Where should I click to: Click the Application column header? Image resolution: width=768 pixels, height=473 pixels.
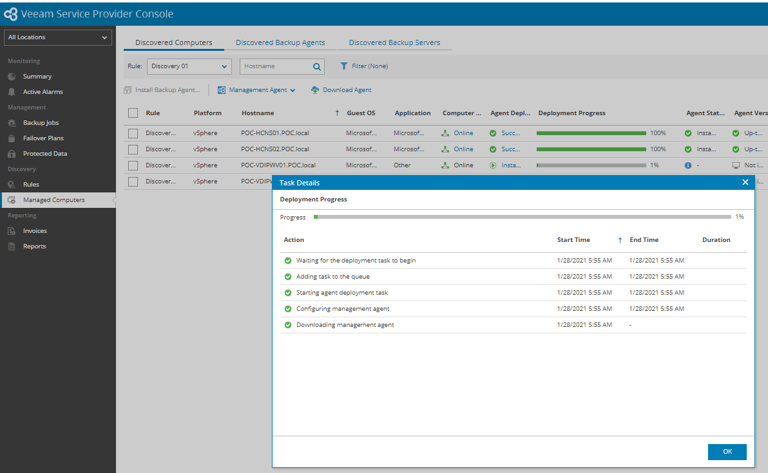412,113
